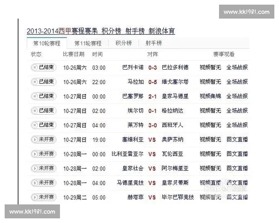Viewport: 279px width, 223px height.
Task: Click the 0-1 score of 埃尔切 match
Action: pos(153,111)
